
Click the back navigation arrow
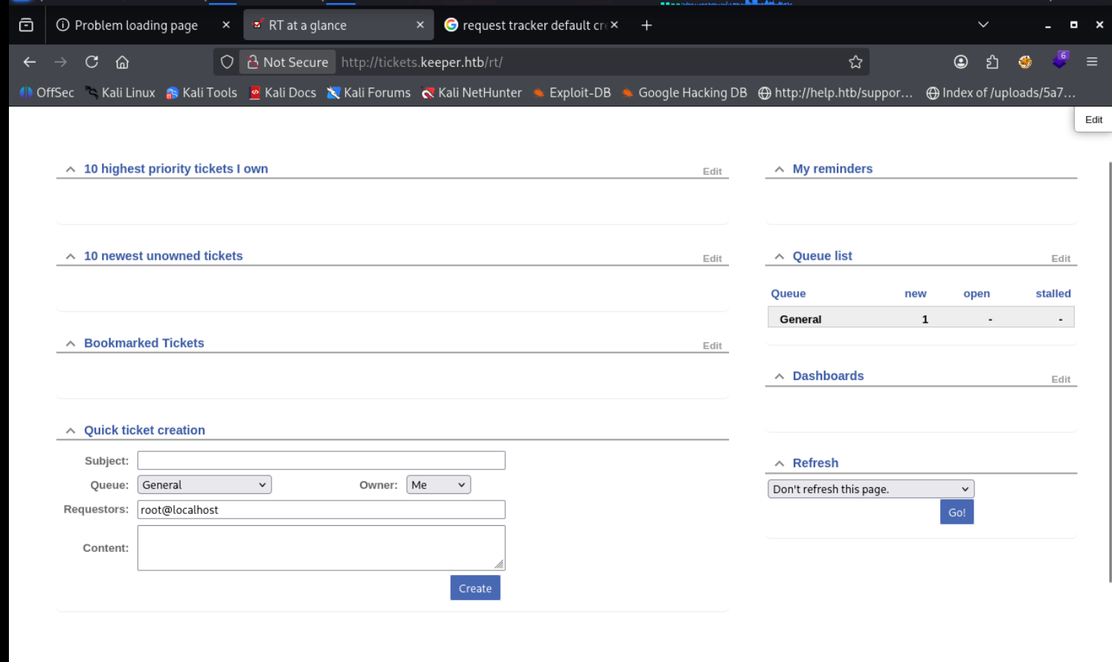tap(30, 62)
